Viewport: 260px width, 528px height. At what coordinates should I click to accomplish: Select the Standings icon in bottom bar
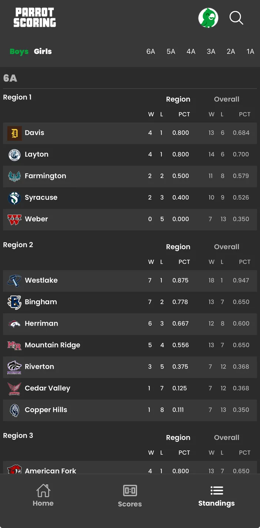click(216, 490)
